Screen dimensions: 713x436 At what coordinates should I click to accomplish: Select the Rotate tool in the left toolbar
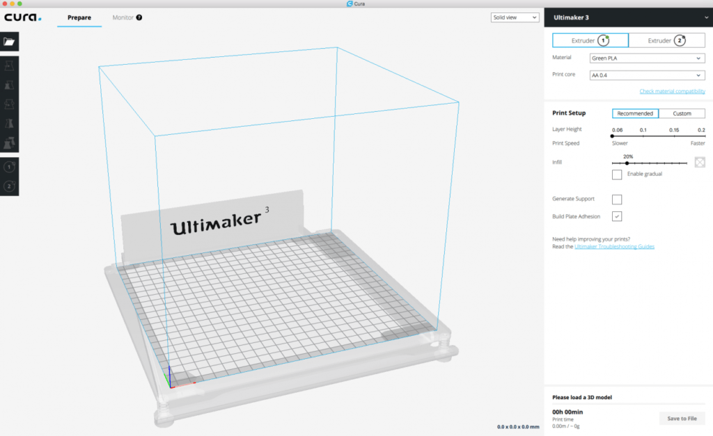(9, 104)
